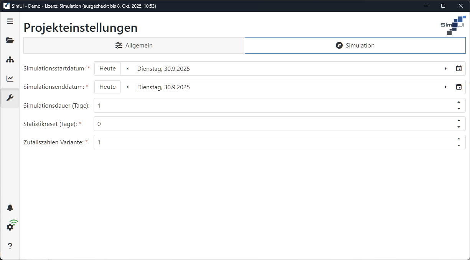Click the Statistikreset input field
This screenshot has width=470, height=260.
pyautogui.click(x=230, y=124)
